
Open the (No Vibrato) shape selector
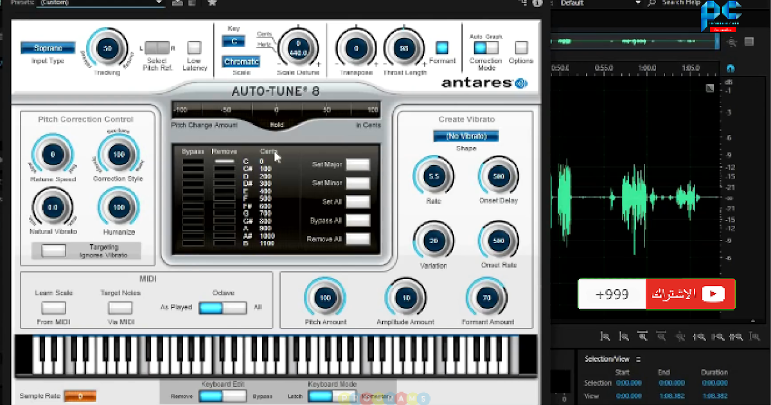[465, 136]
